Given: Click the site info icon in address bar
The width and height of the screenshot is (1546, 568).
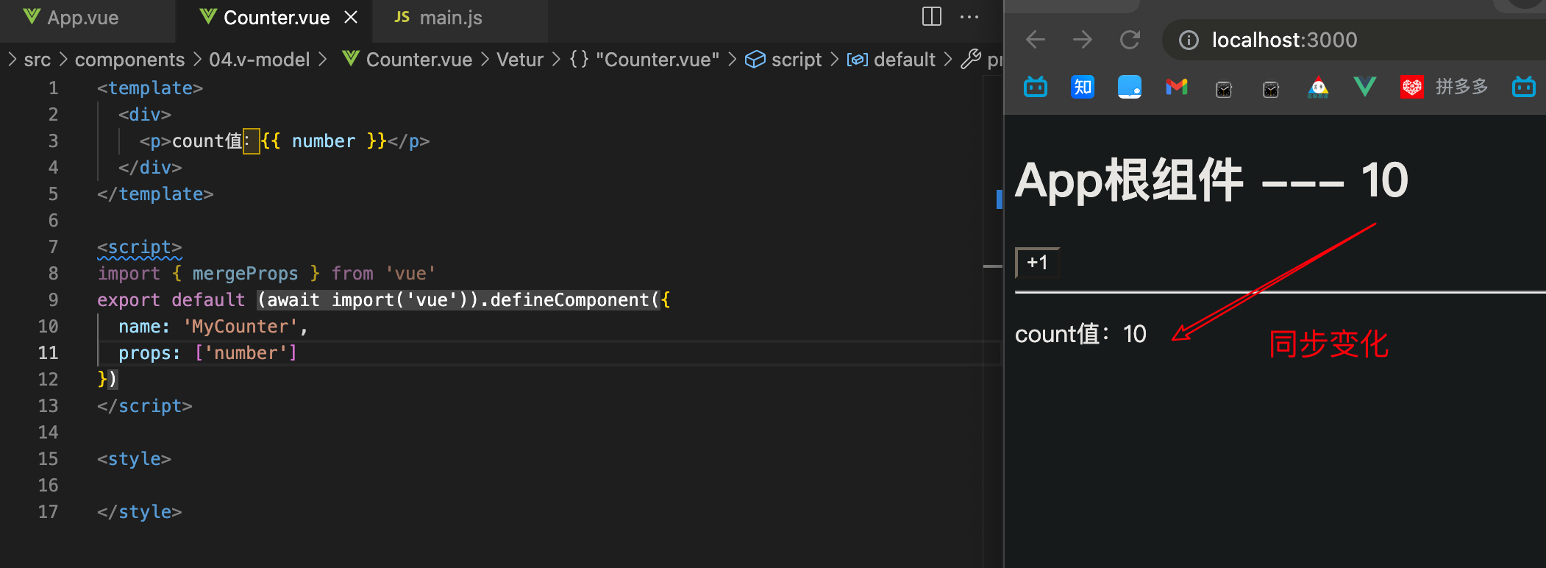Looking at the screenshot, I should pyautogui.click(x=1189, y=40).
